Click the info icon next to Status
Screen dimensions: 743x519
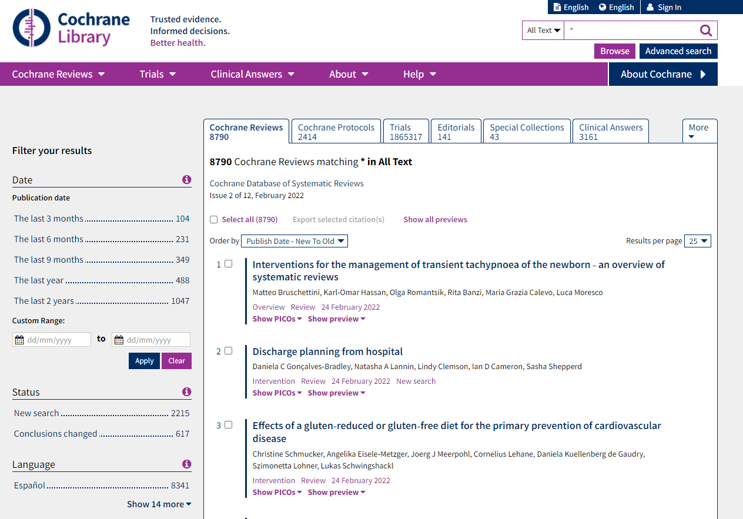186,392
